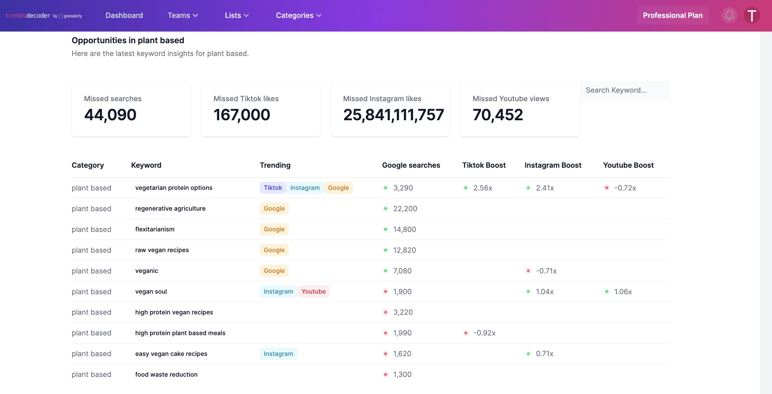Click Youtube Boost value 1.06x
The height and width of the screenshot is (394, 772).
pos(623,291)
